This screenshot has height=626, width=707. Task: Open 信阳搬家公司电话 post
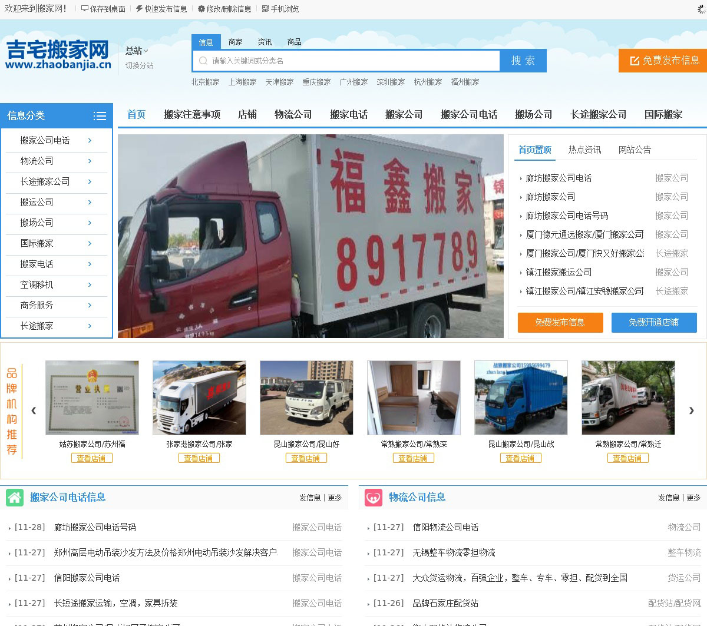coord(87,578)
